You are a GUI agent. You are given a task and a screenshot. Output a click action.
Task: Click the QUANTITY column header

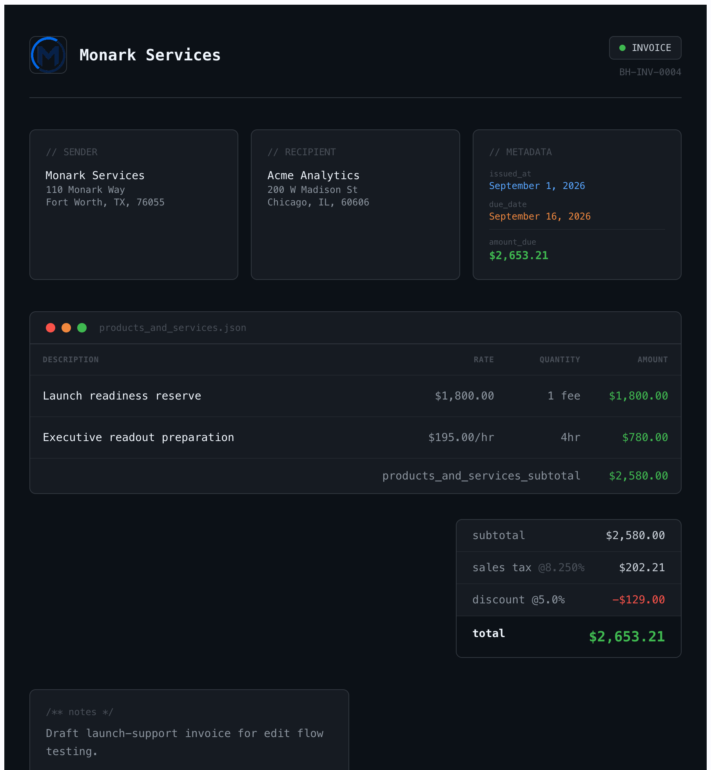point(559,360)
